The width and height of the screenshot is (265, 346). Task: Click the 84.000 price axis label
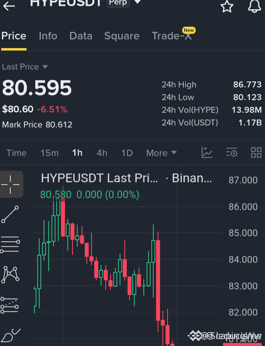coord(243,259)
